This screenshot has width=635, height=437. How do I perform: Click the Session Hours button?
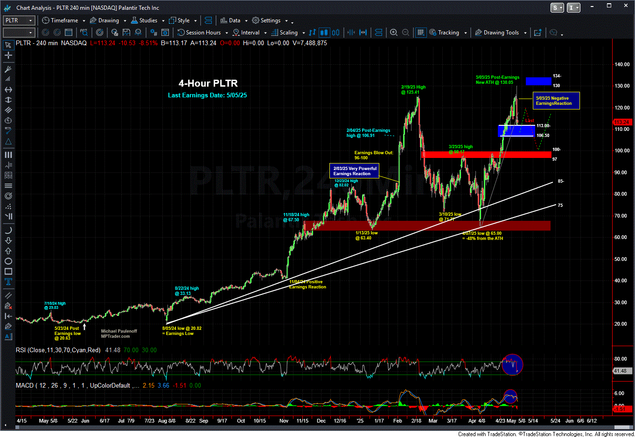(x=199, y=33)
